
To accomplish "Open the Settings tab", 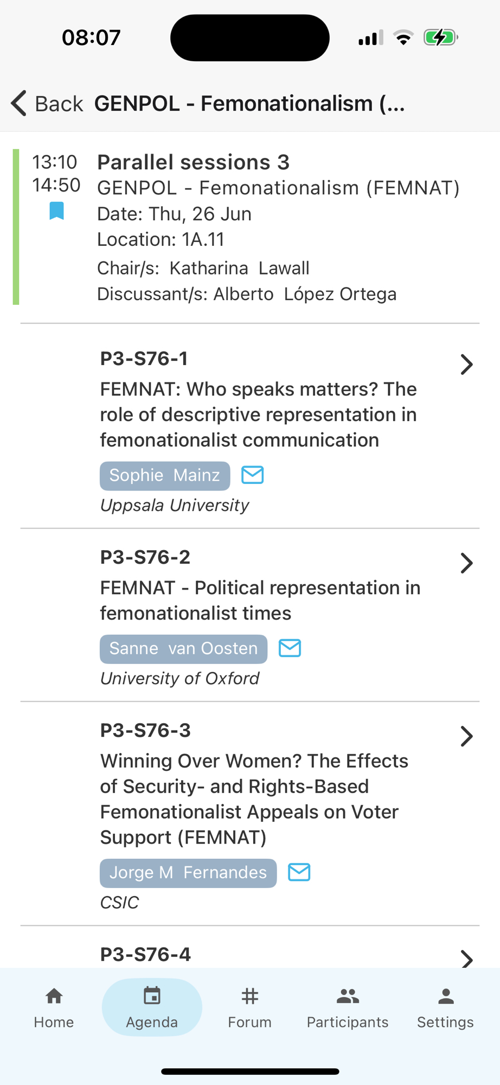I will [445, 1007].
